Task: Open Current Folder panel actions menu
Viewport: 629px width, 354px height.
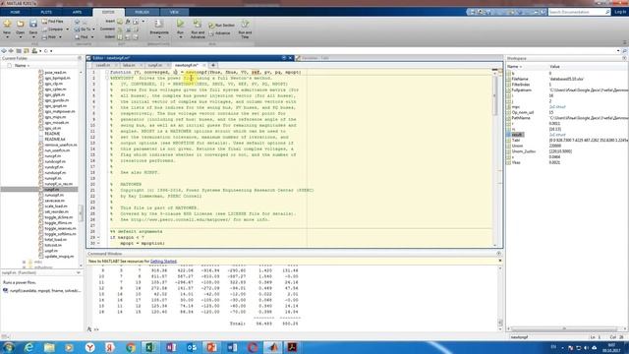Action: [x=79, y=59]
